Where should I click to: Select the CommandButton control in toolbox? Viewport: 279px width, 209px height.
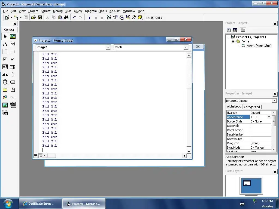point(13,51)
